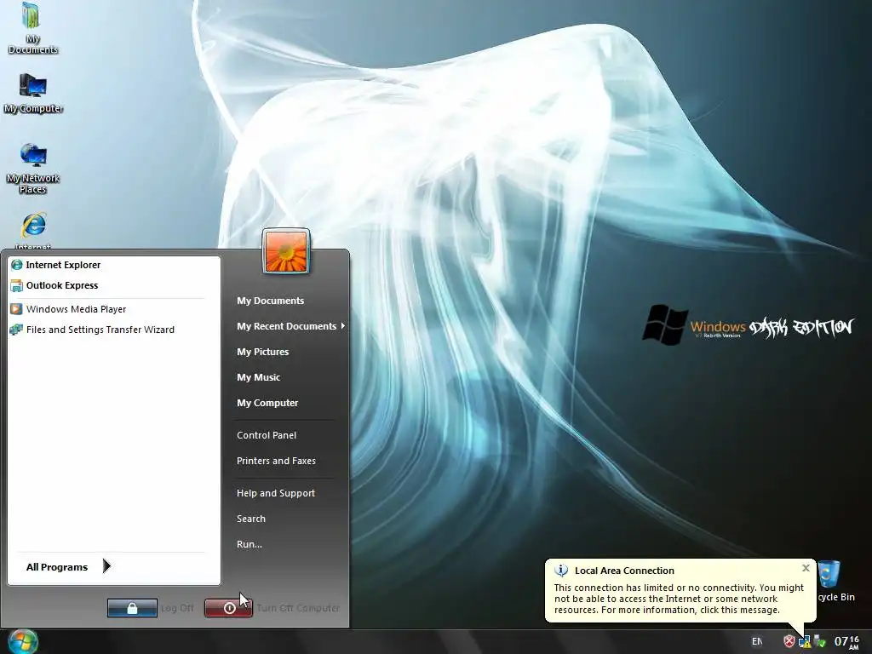
Task: Open My Documents in Start menu
Action: tap(270, 301)
